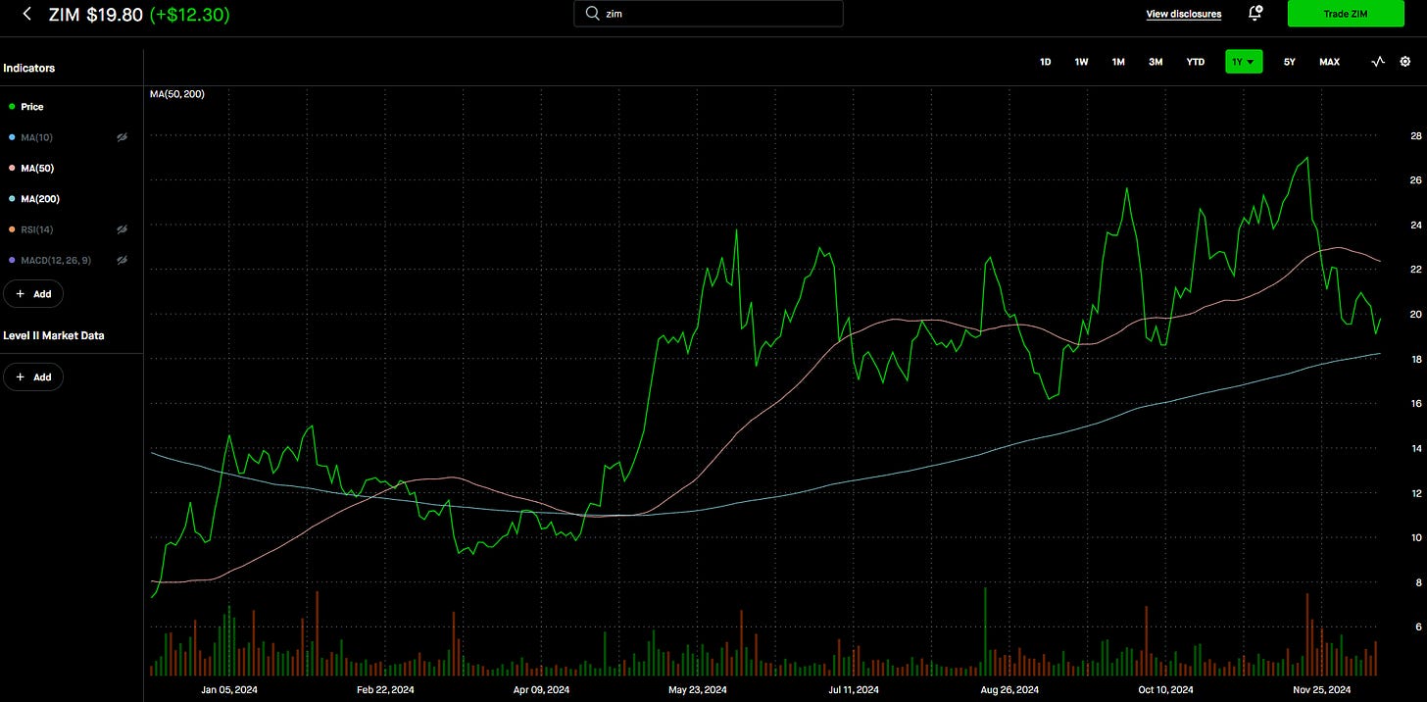Image resolution: width=1427 pixels, height=702 pixels.
Task: Click the Aug 26, 2024 axis date
Action: [x=1010, y=691]
